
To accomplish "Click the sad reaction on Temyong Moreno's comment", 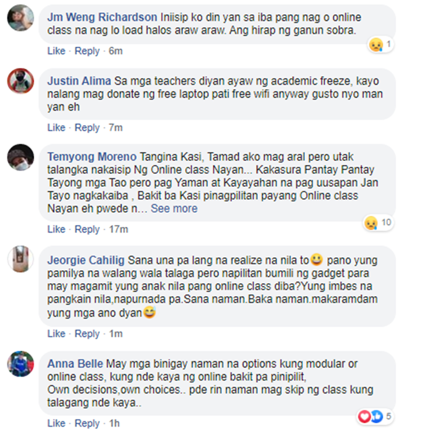I will pos(379,223).
